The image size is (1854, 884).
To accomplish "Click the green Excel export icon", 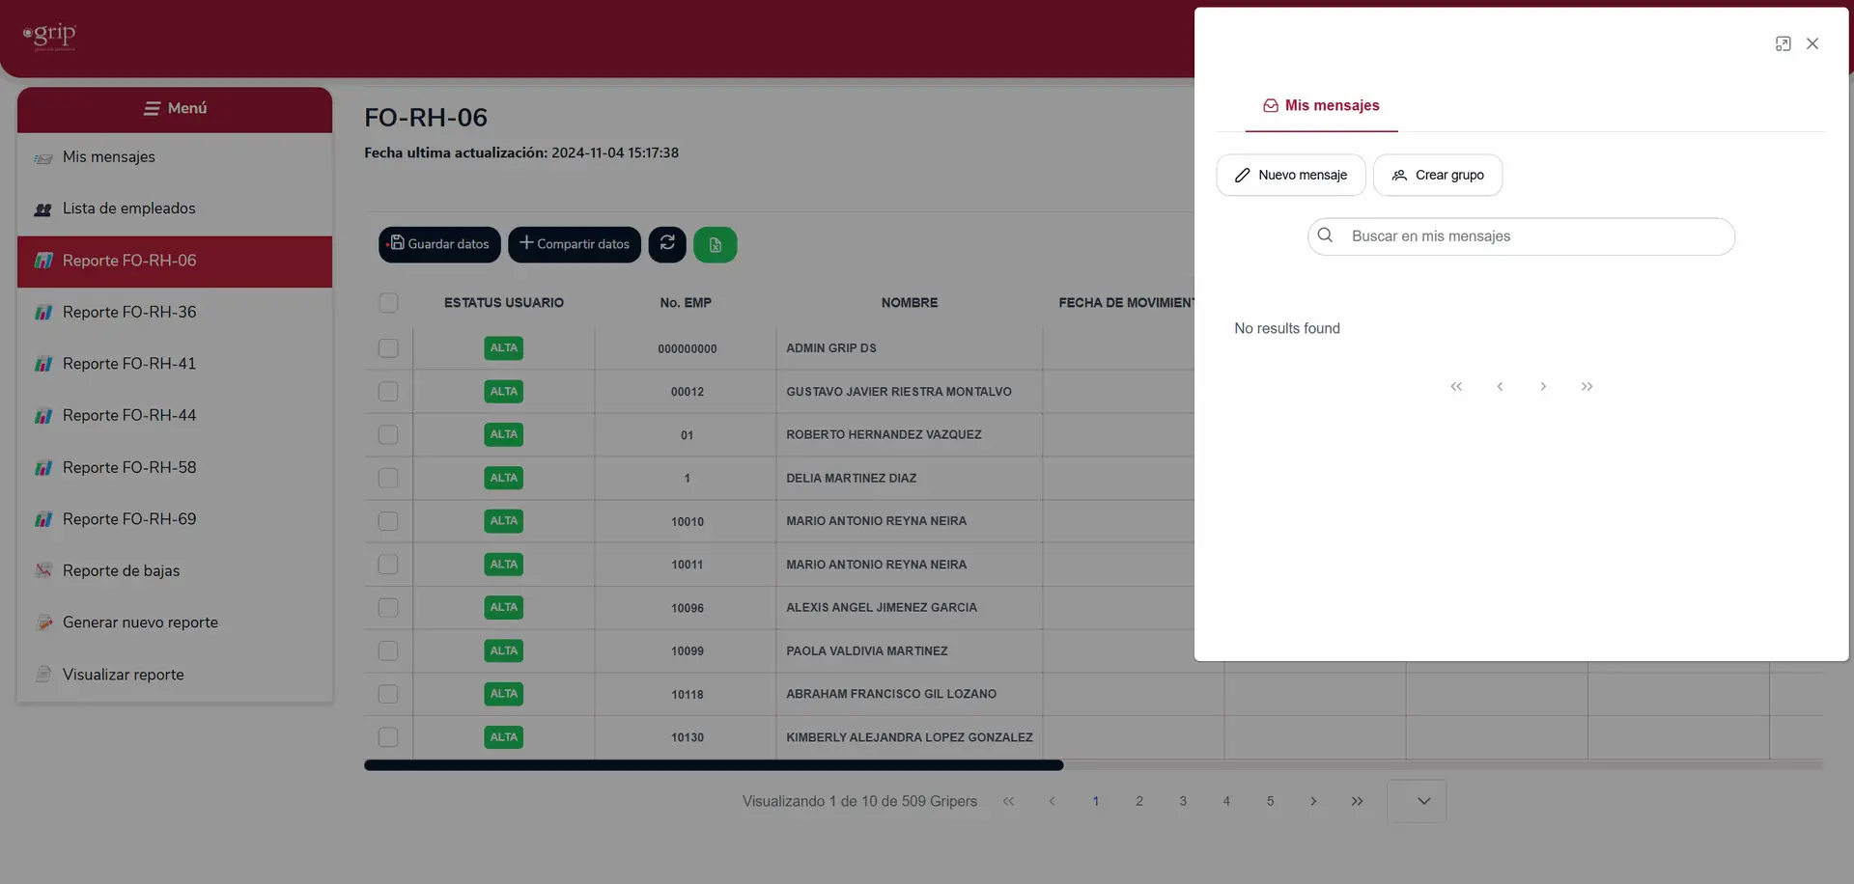I will coord(716,244).
